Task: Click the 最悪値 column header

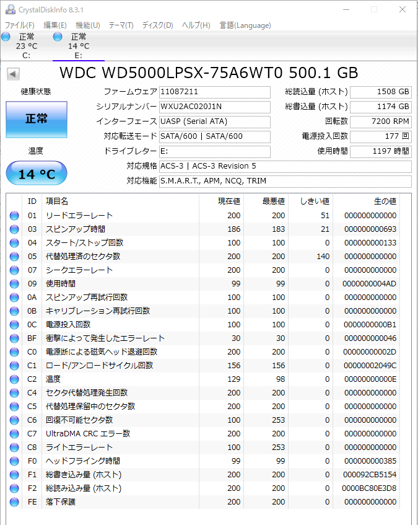Action: pyautogui.click(x=266, y=201)
